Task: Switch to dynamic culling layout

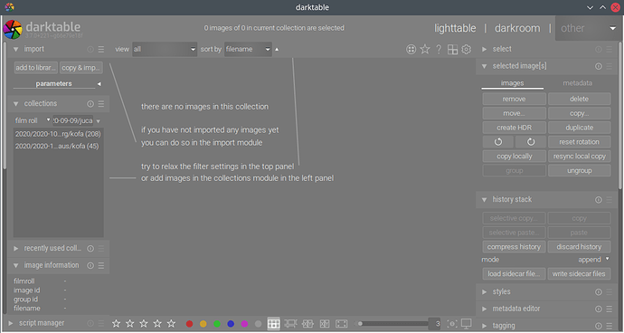Action: pyautogui.click(x=325, y=323)
